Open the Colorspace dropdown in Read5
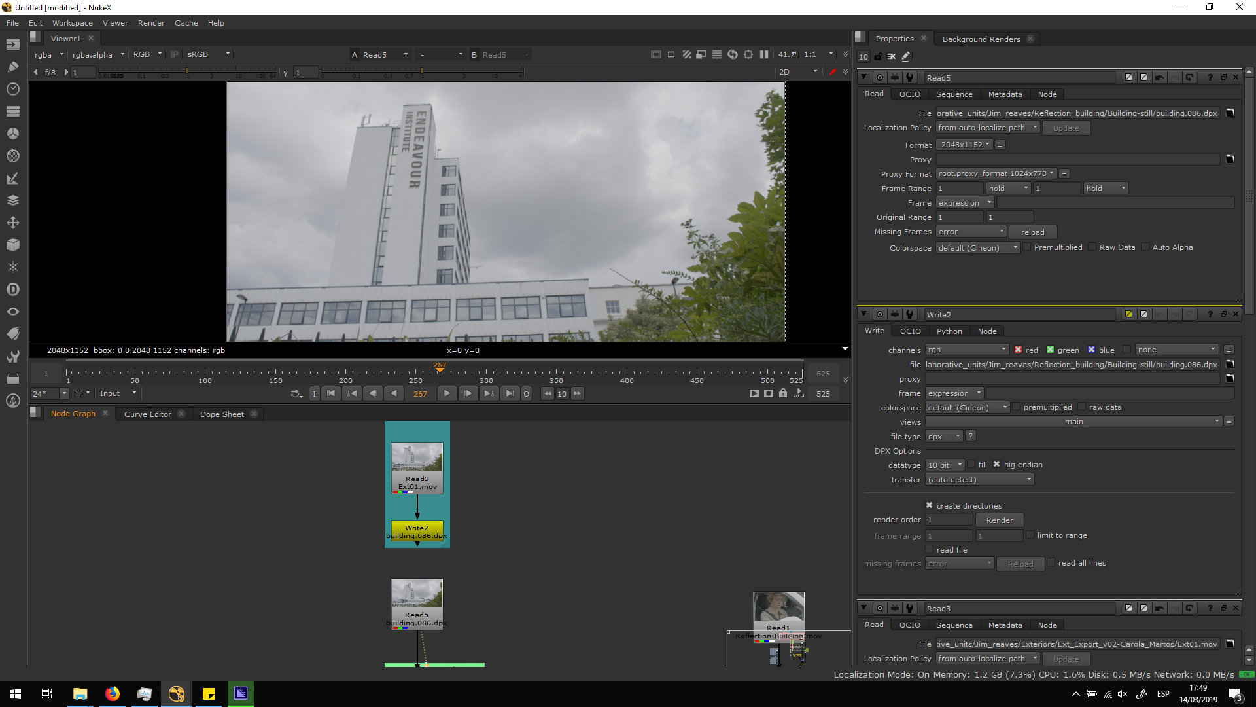The width and height of the screenshot is (1256, 707). coord(977,248)
